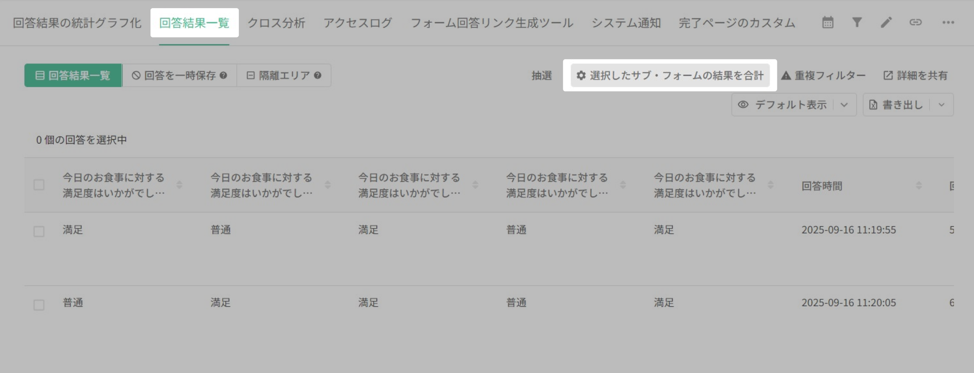
Task: Click help icon beside 隔離エリア
Action: tap(318, 75)
